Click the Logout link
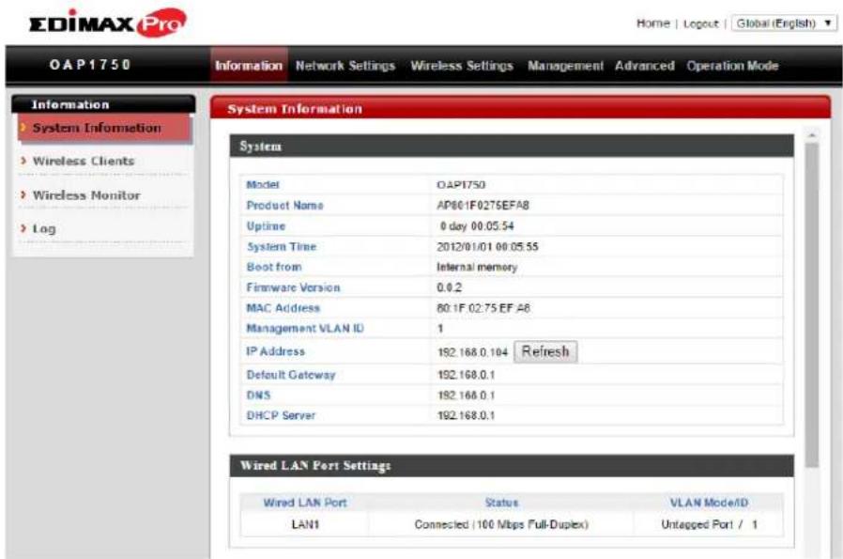This screenshot has height=559, width=843. (700, 23)
